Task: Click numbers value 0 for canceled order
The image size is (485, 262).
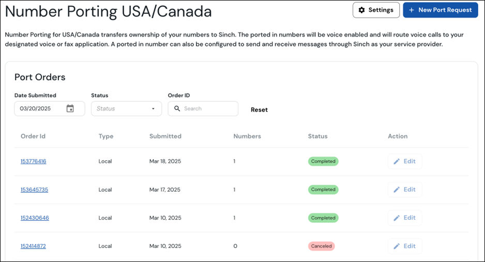Action: (235, 246)
